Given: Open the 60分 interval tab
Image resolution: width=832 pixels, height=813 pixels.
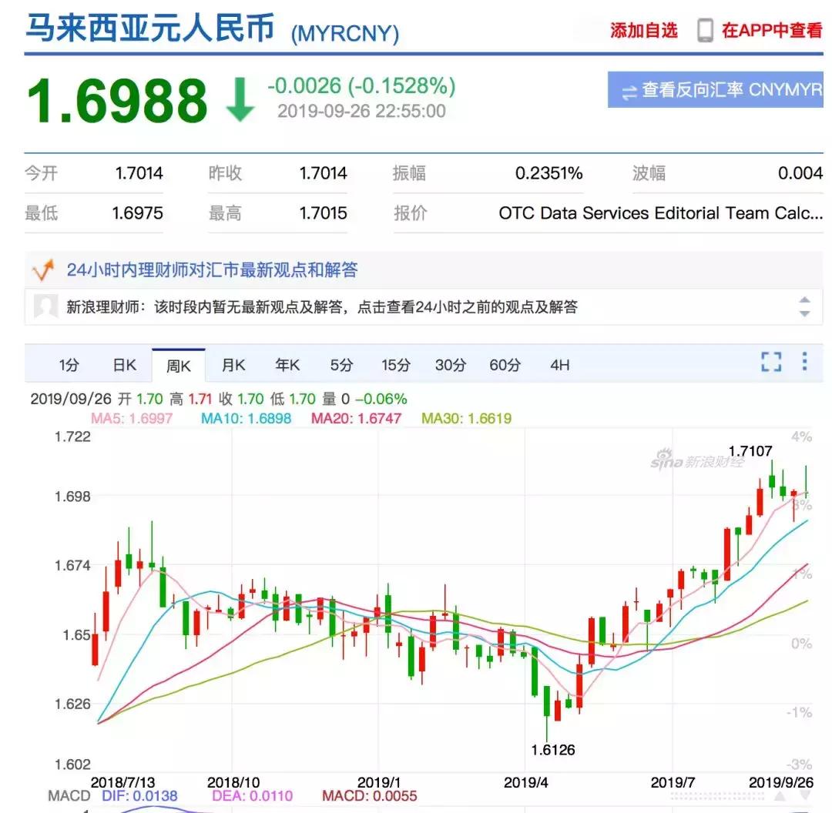Looking at the screenshot, I should (505, 364).
